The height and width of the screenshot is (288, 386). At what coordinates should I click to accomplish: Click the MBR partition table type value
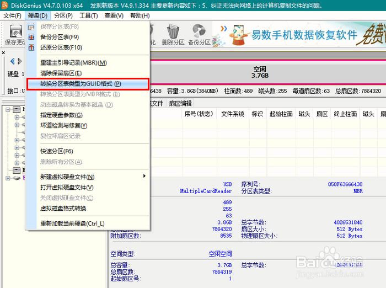pos(358,191)
